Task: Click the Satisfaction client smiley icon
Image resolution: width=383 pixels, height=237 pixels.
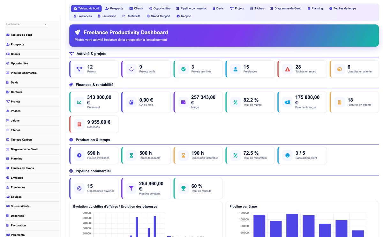Action: click(288, 155)
